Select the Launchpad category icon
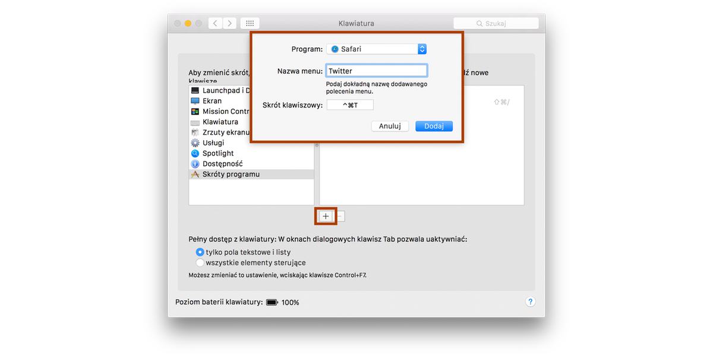The height and width of the screenshot is (356, 713). point(195,91)
